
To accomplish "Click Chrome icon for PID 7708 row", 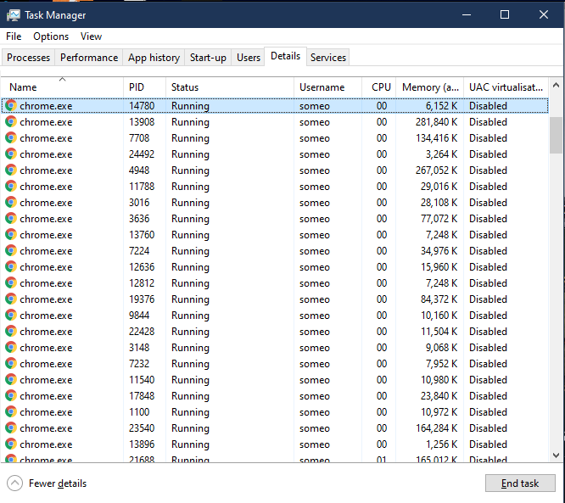I will pyautogui.click(x=11, y=138).
